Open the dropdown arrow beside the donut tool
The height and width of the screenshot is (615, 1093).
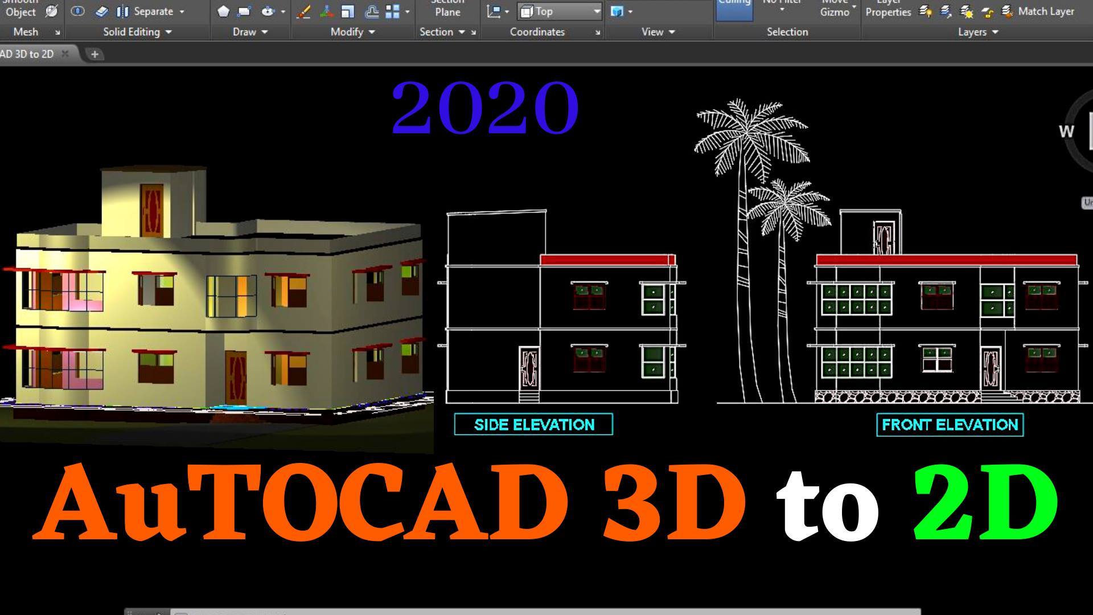(283, 11)
